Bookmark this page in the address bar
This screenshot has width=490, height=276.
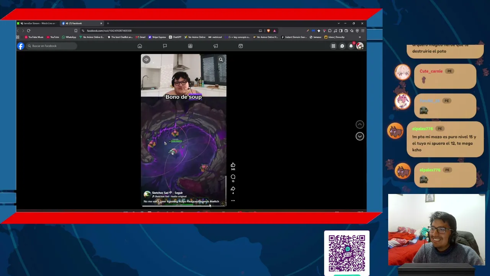76,31
